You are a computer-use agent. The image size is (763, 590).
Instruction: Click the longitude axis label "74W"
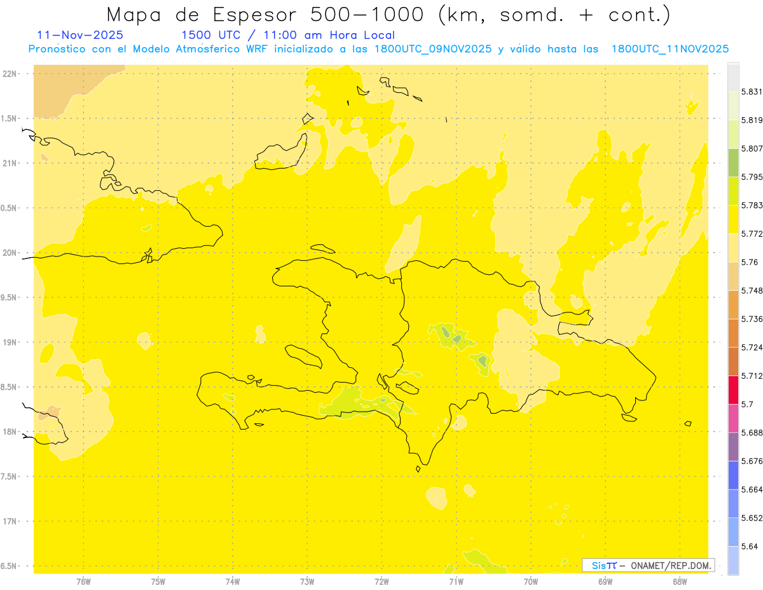pyautogui.click(x=233, y=582)
